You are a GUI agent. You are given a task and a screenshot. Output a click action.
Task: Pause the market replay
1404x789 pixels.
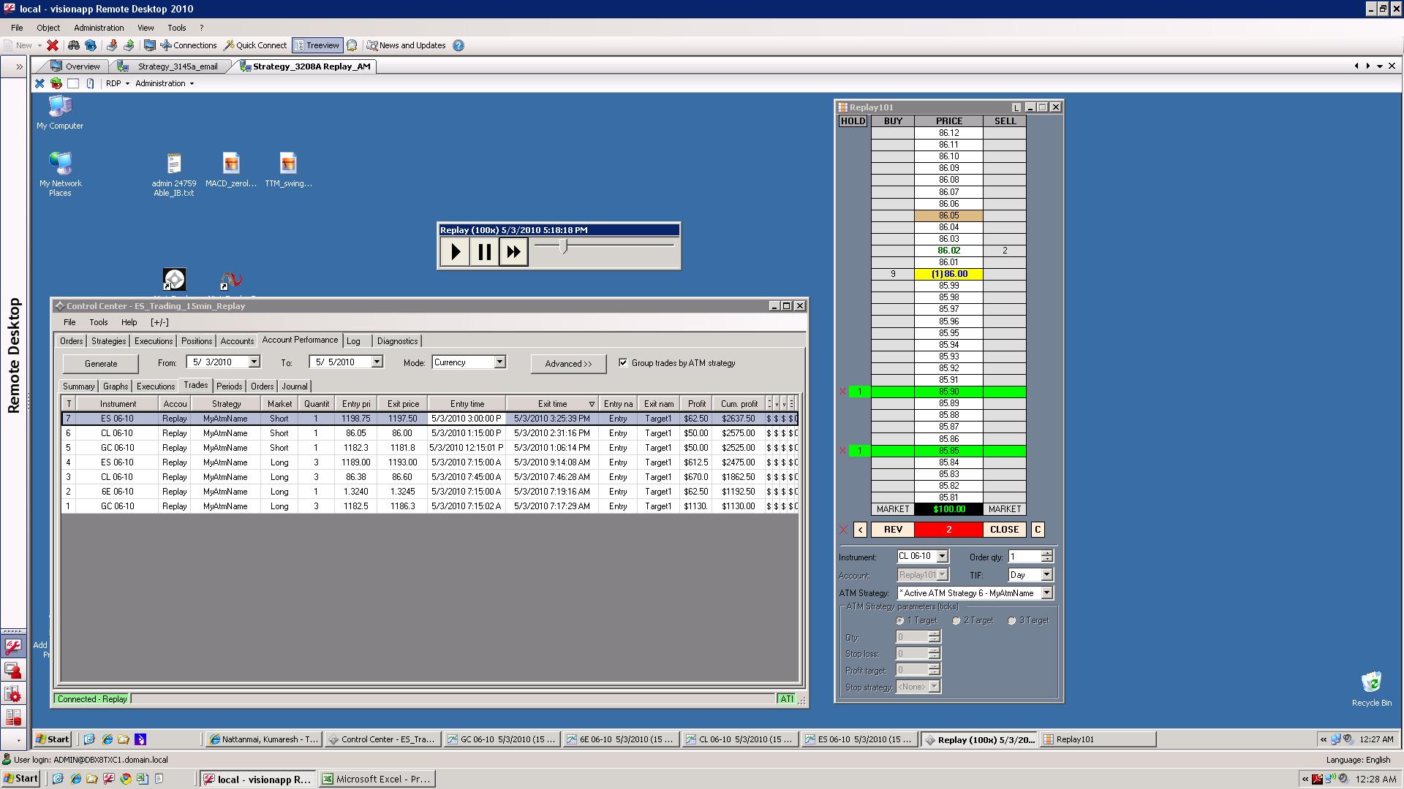(x=484, y=252)
